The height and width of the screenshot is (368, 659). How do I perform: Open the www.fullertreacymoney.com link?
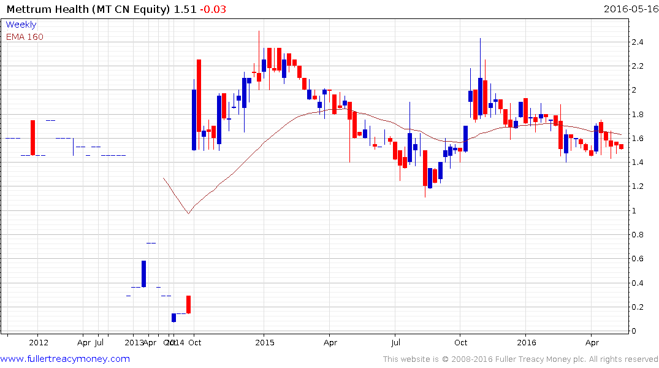[x=65, y=359]
